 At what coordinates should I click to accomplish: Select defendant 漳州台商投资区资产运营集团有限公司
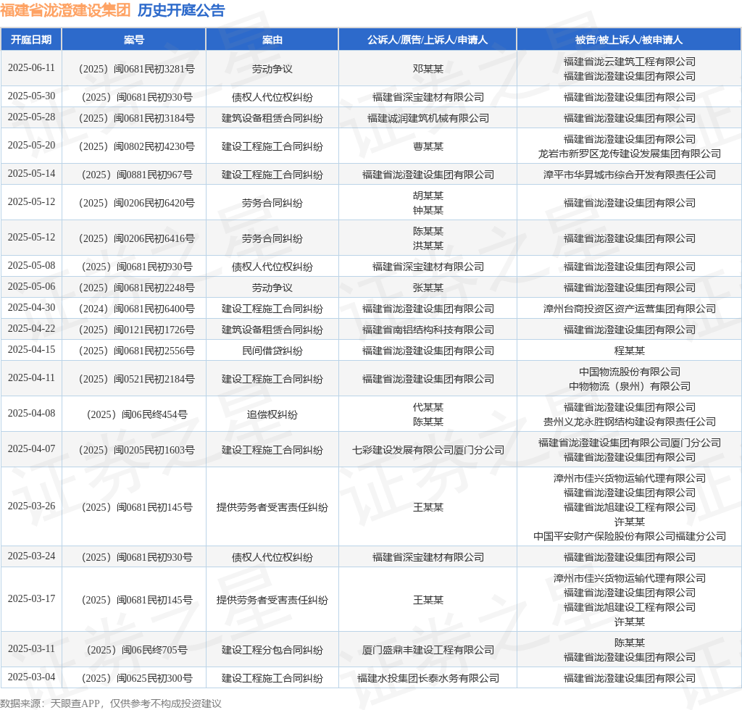(x=630, y=309)
